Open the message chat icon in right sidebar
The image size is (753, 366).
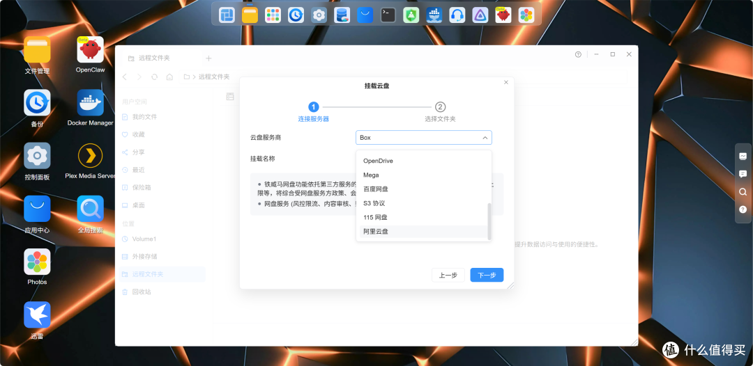click(x=743, y=174)
